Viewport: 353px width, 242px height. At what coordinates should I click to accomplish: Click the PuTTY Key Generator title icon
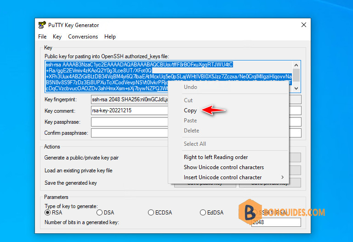tap(42, 25)
